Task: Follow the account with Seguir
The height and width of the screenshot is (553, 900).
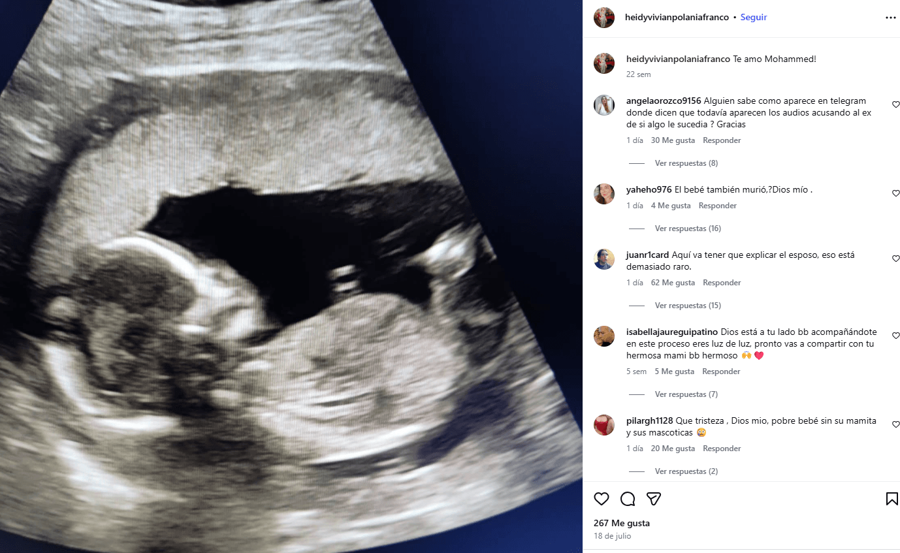Action: (754, 18)
